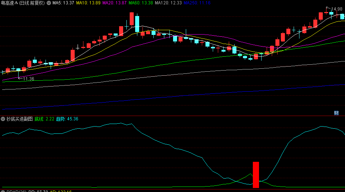
Task: Click the red buy signal bar
Action: point(256,175)
